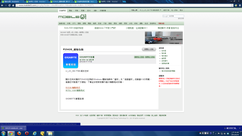Click show all downloads in download bar

coord(231,128)
